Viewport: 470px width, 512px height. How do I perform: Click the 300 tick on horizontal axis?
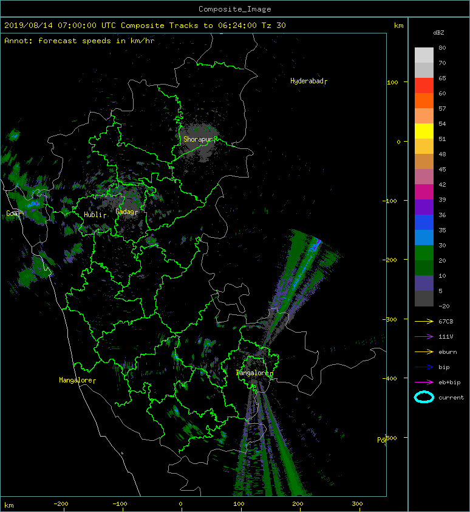point(357,504)
